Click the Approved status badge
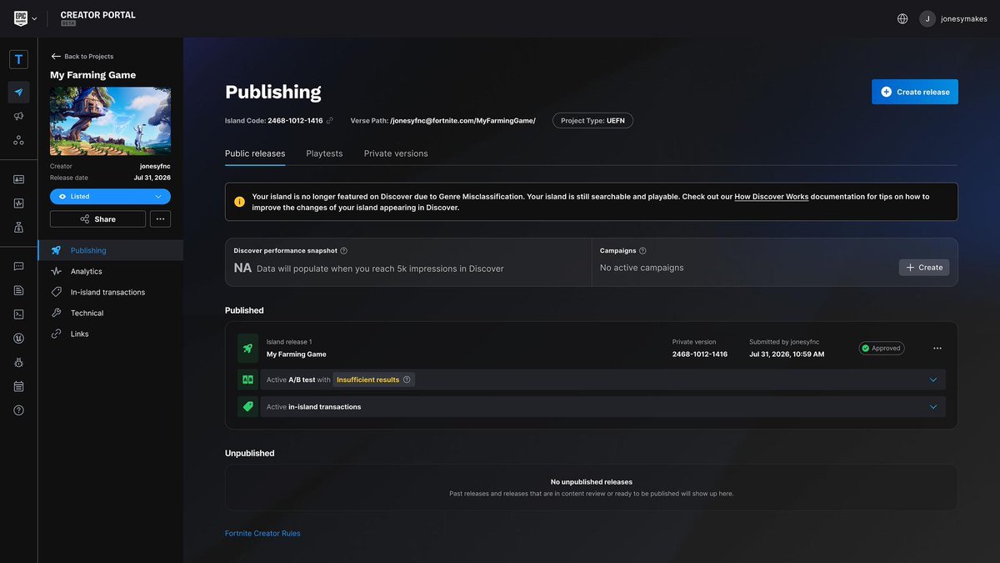The height and width of the screenshot is (563, 1000). click(882, 348)
